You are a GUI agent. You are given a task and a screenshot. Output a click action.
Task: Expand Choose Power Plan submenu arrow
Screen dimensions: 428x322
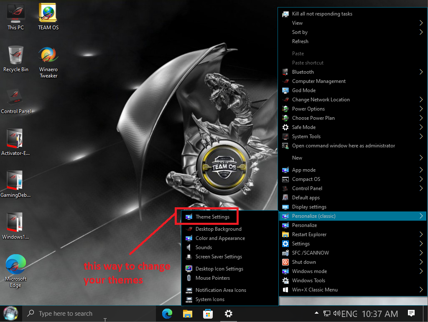pos(421,118)
